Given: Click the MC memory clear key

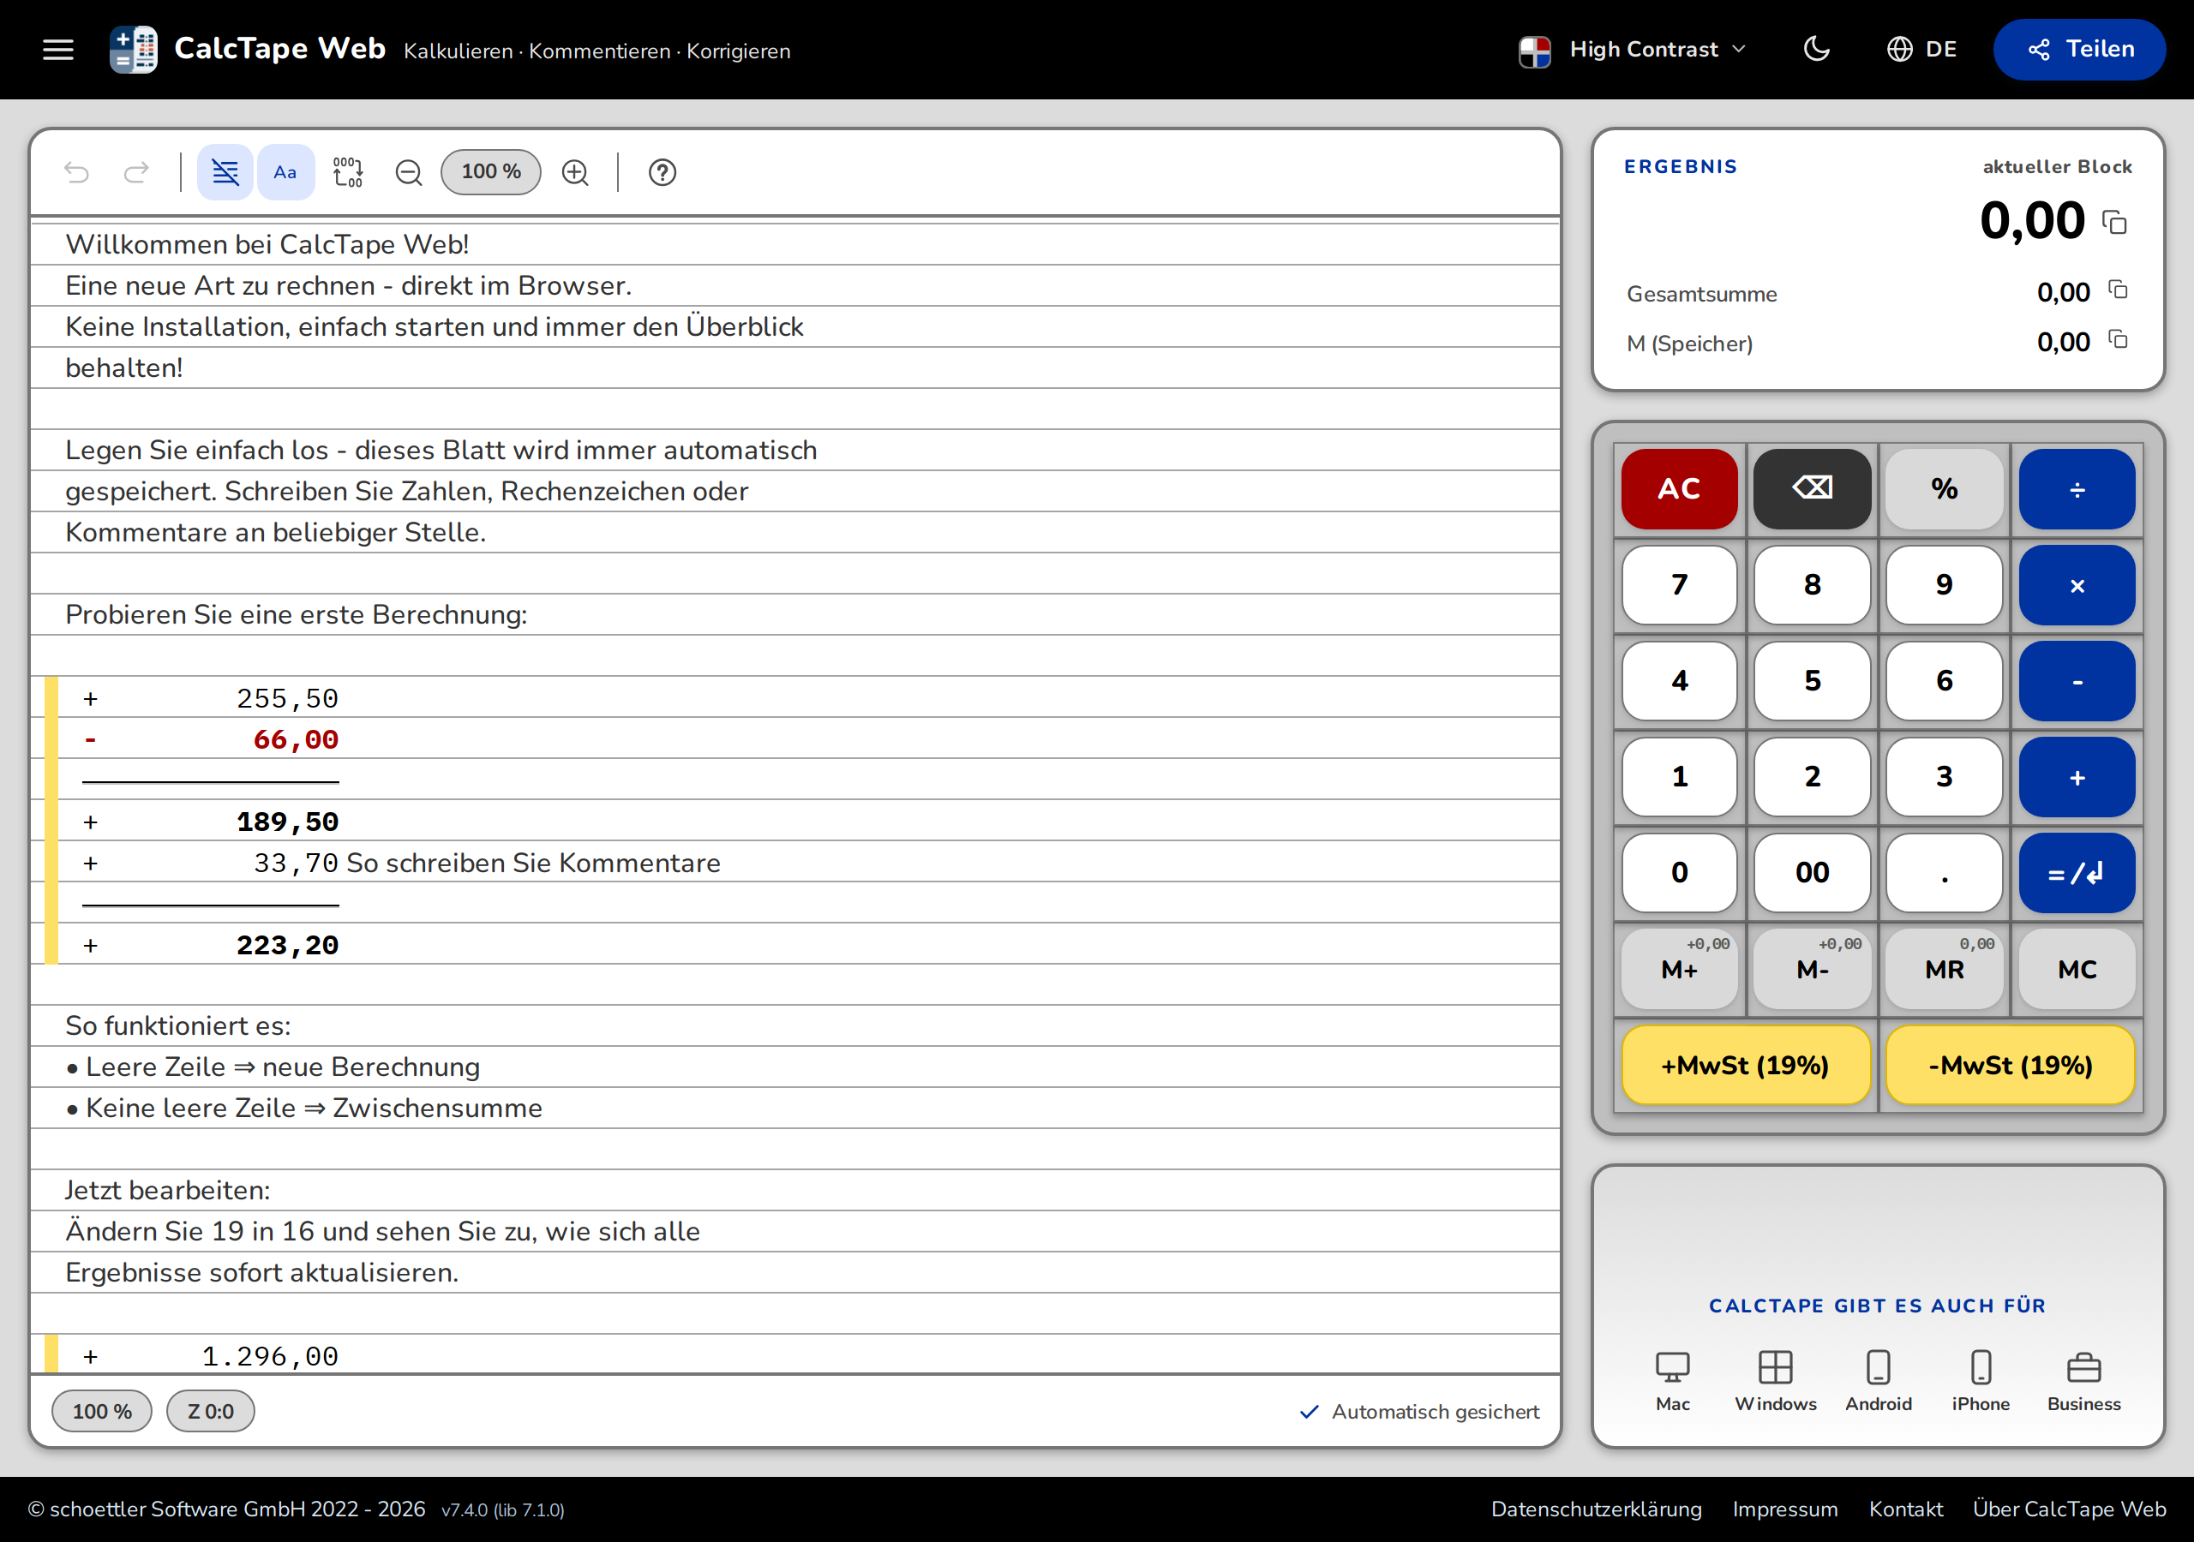Looking at the screenshot, I should tap(2077, 969).
